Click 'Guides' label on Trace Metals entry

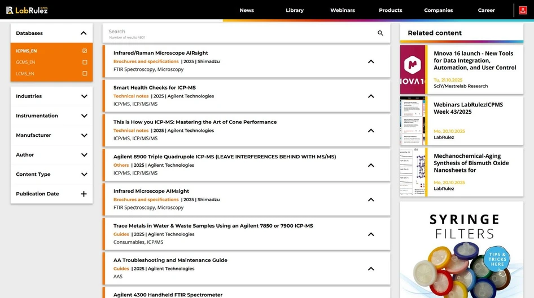[121, 234]
